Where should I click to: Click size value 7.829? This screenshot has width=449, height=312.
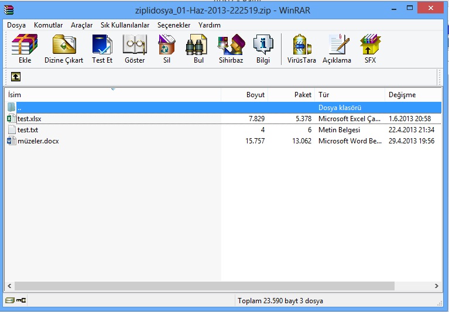pyautogui.click(x=256, y=118)
